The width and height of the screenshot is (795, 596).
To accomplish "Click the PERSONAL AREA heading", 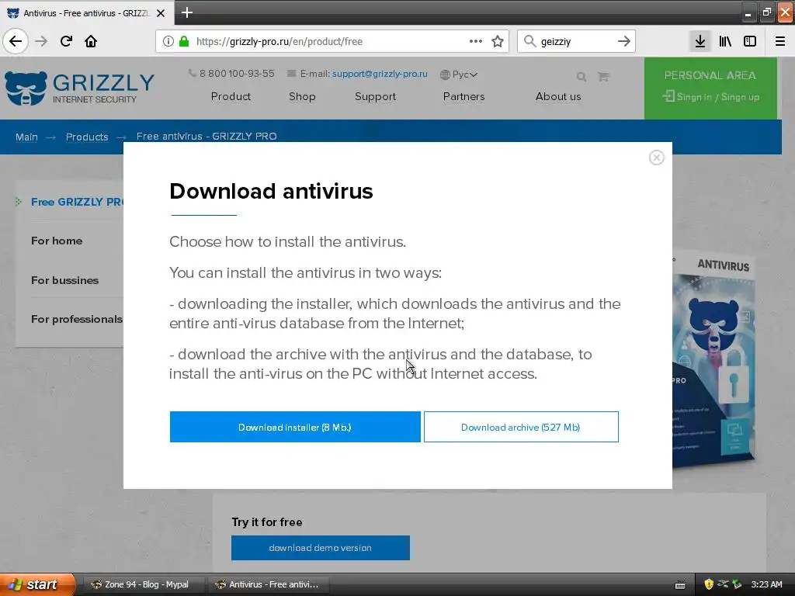I will pyautogui.click(x=710, y=75).
